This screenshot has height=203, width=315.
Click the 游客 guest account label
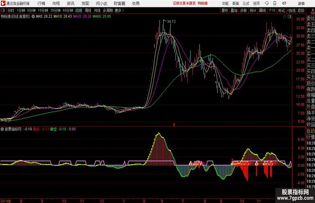pos(301,3)
